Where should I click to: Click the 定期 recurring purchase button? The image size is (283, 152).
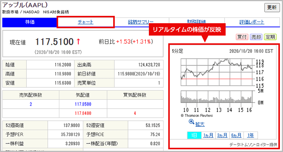[270, 37]
